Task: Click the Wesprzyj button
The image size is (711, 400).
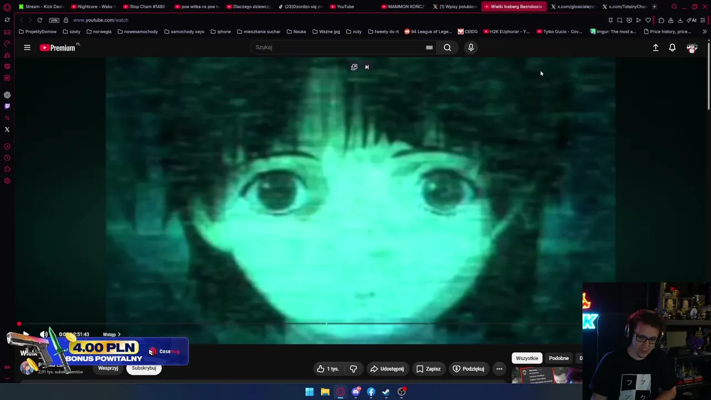Action: tap(108, 368)
